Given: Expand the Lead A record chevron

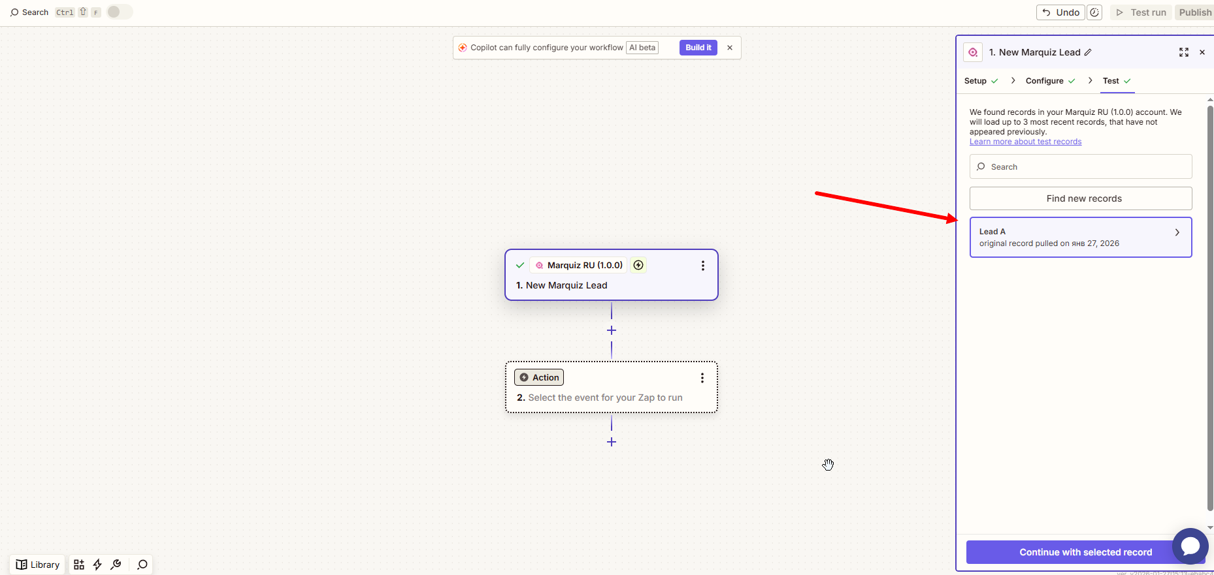Looking at the screenshot, I should pyautogui.click(x=1177, y=232).
